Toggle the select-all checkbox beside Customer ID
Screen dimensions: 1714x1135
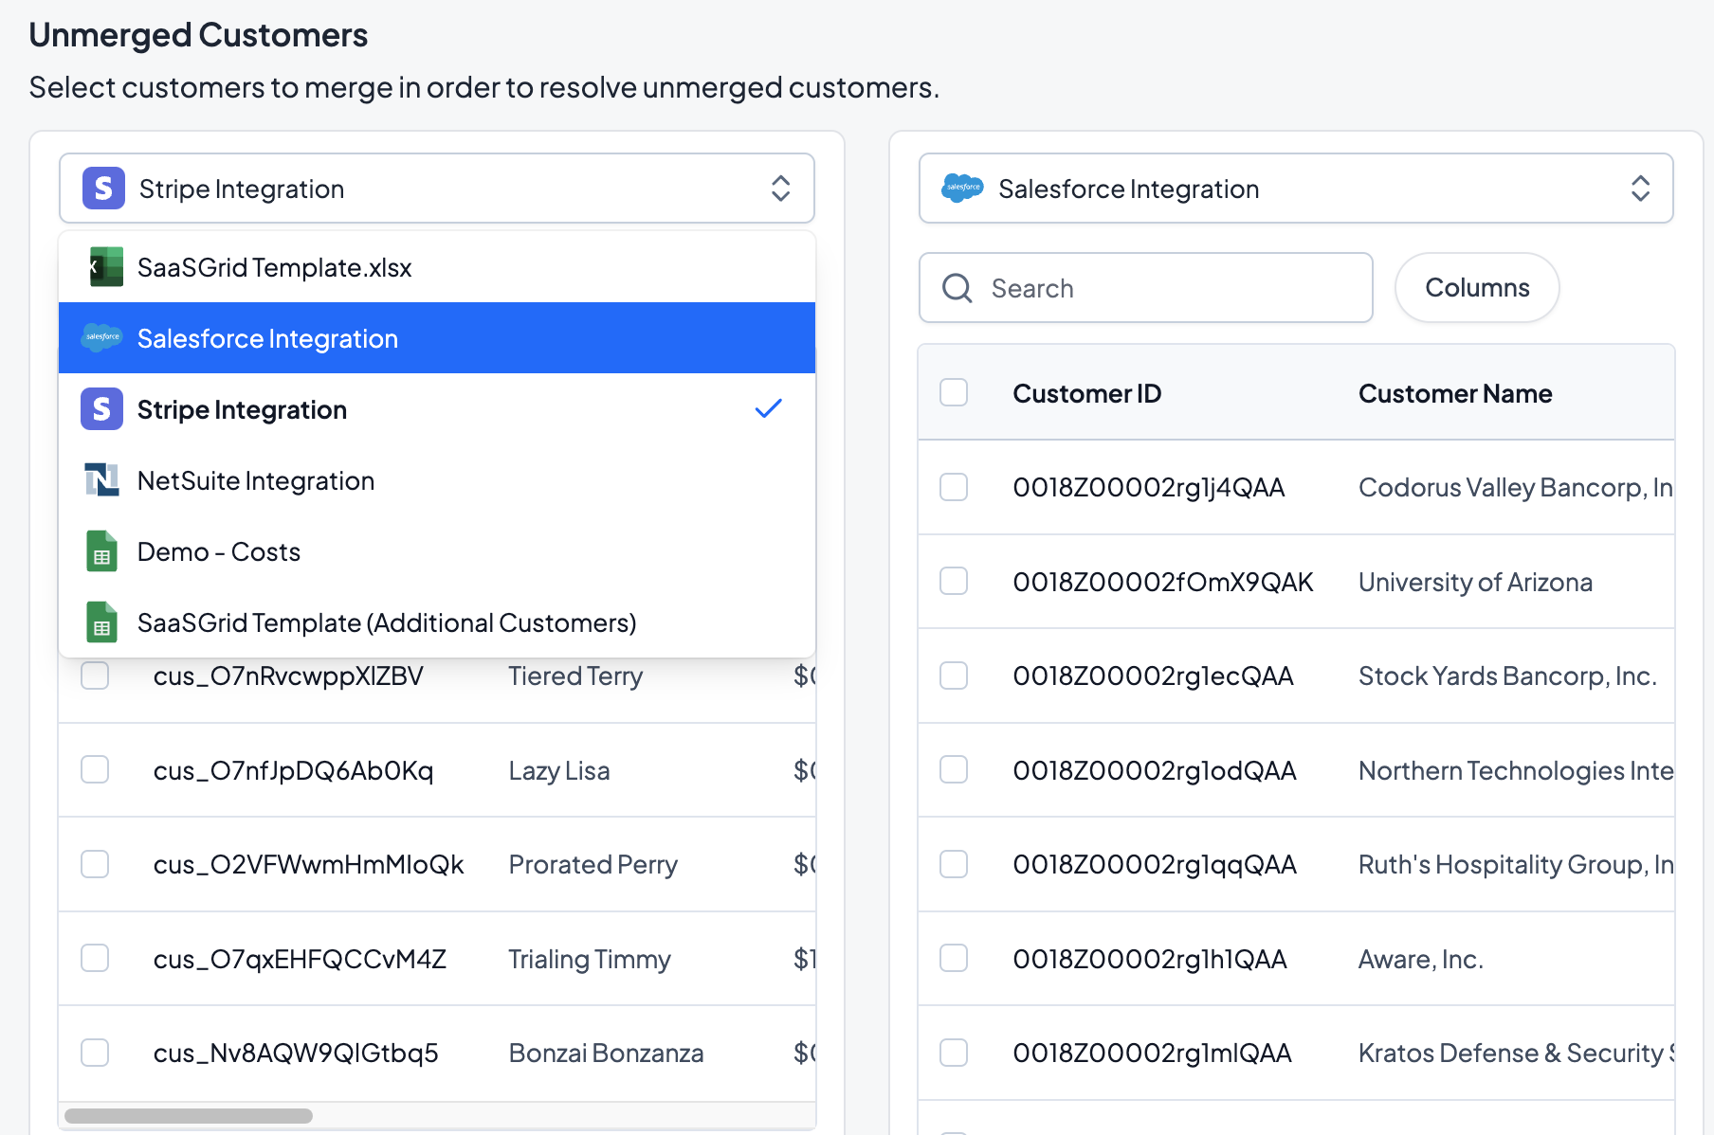click(953, 392)
